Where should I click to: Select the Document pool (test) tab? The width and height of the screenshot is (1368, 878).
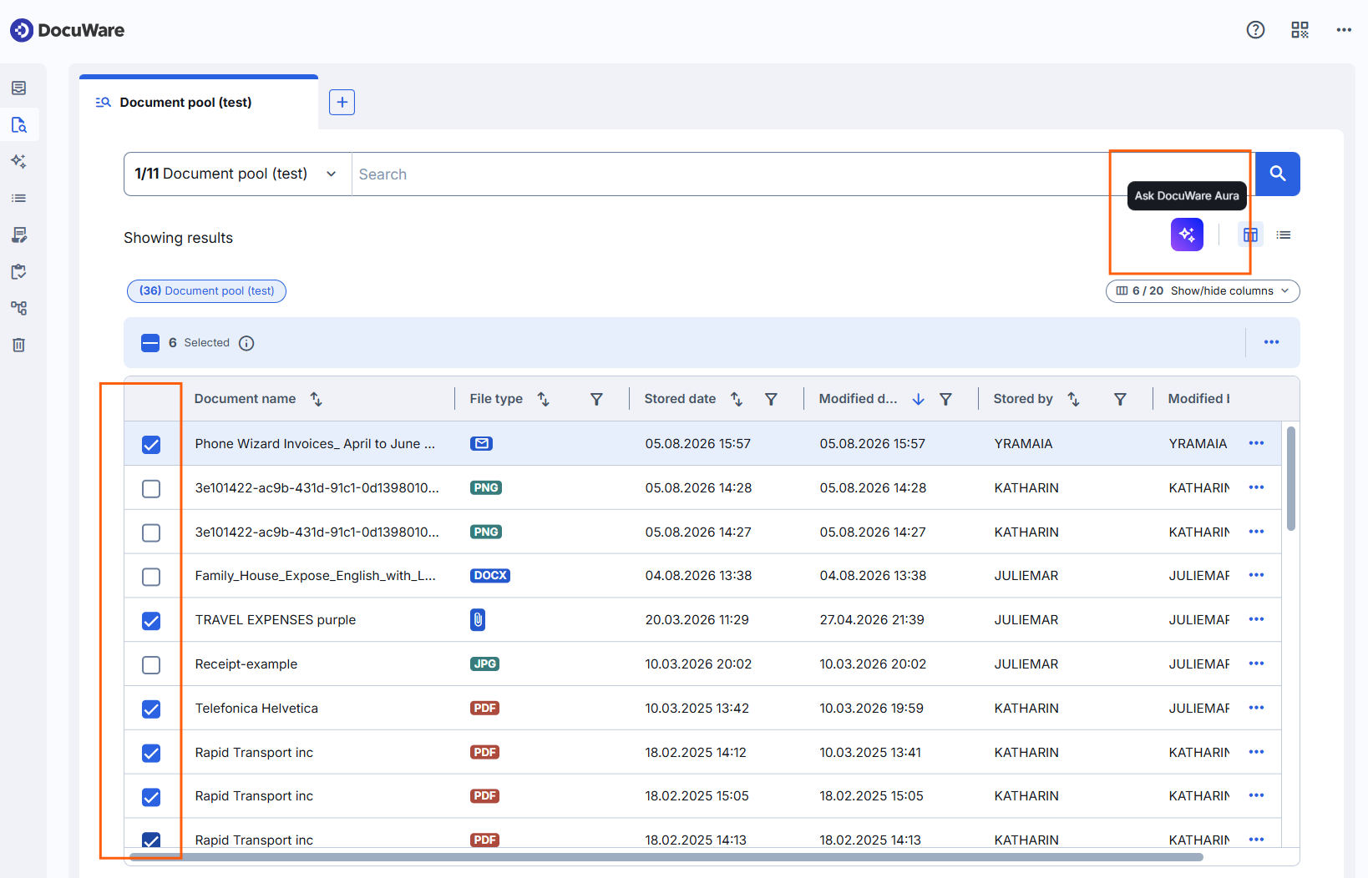[199, 102]
